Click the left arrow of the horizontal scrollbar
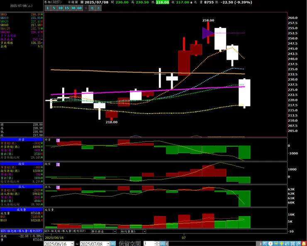 167,244
